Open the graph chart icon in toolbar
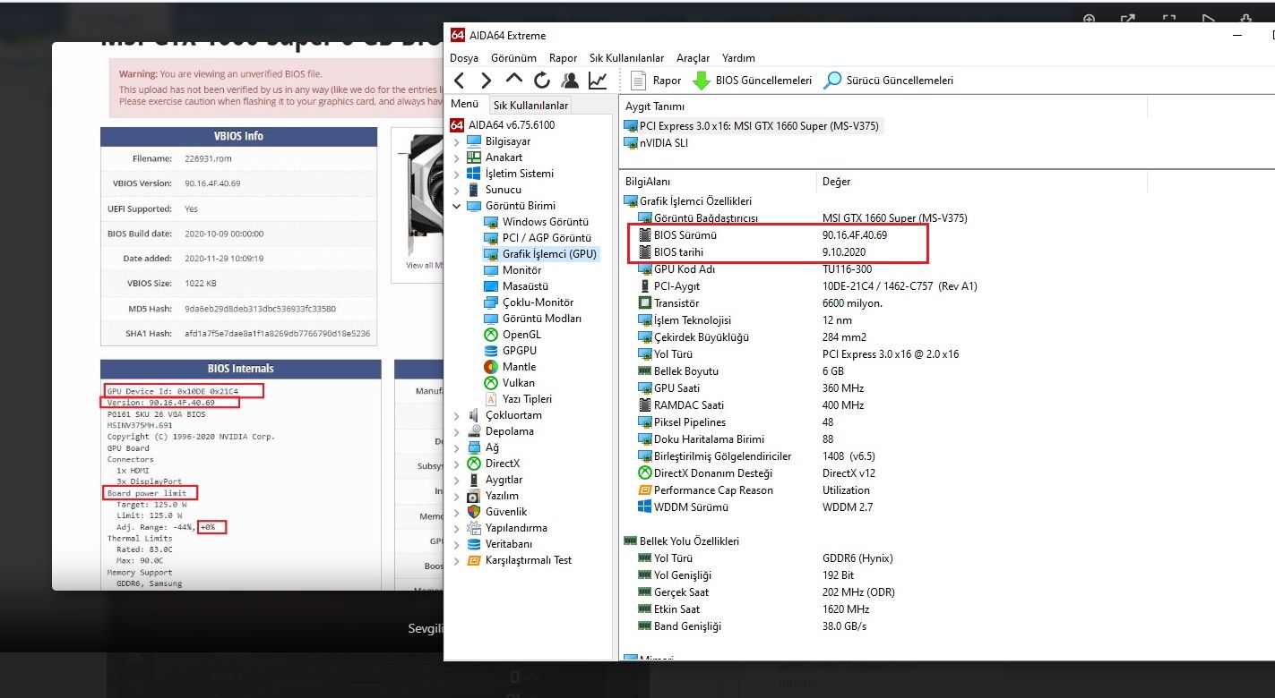 click(x=597, y=81)
